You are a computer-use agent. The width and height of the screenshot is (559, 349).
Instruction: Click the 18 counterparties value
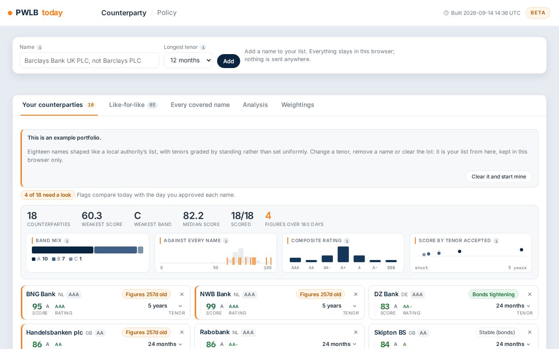tap(32, 216)
